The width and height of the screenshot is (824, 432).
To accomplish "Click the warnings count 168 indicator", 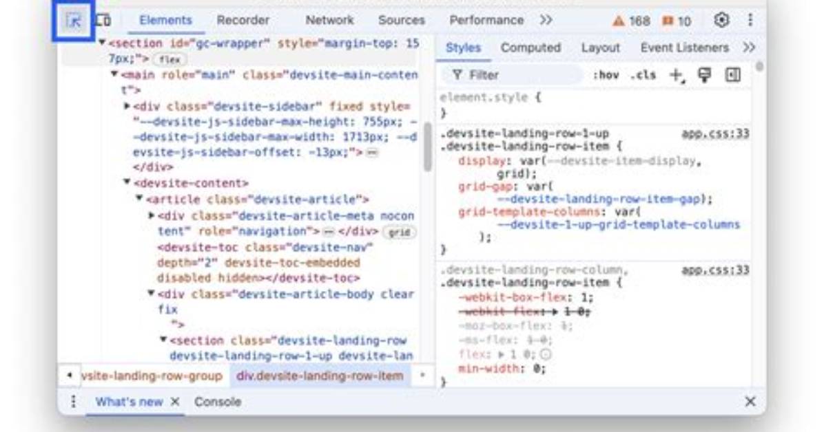I will click(631, 21).
